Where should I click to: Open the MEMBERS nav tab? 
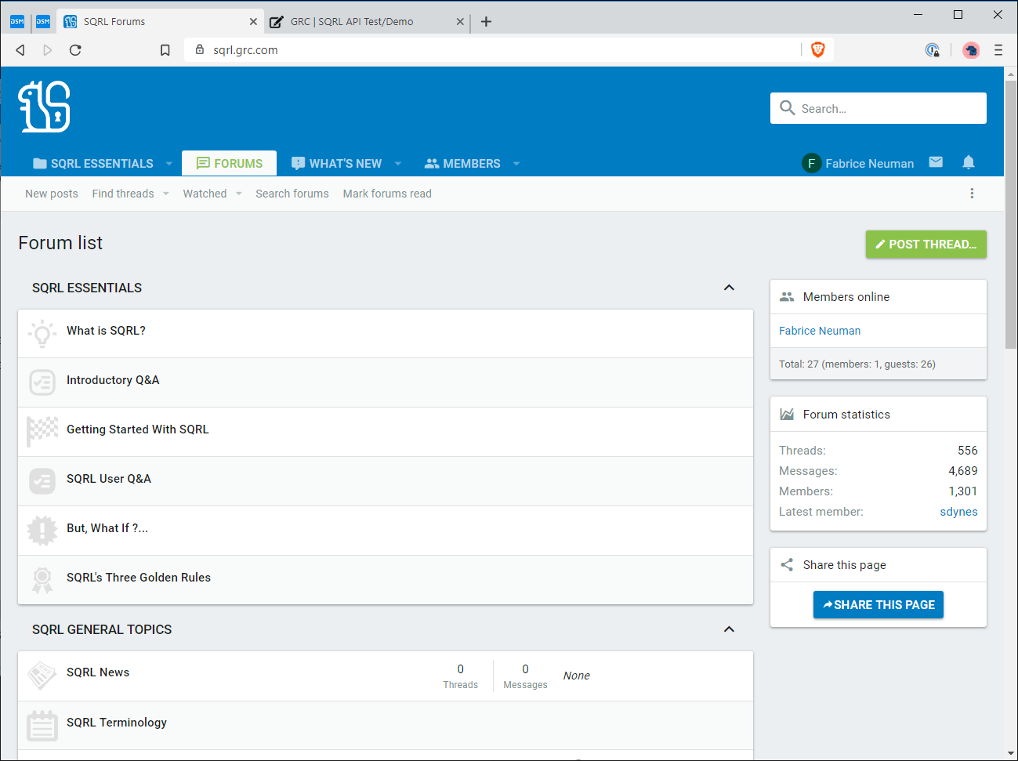point(462,163)
